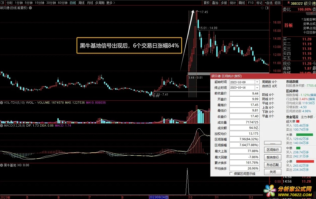316x199 pixels.
Task: Expand the 硕贝德(日线.前复权) chart title dropdown
Action: [30, 8]
